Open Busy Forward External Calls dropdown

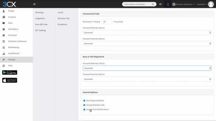click(x=147, y=68)
